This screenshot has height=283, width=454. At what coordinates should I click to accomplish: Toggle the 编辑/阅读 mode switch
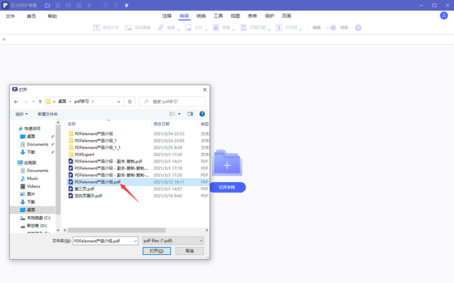click(332, 27)
